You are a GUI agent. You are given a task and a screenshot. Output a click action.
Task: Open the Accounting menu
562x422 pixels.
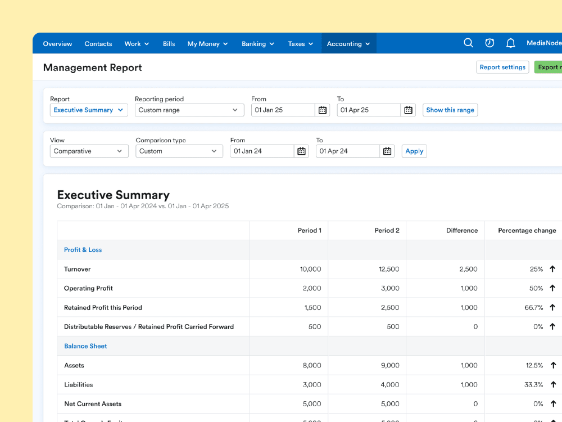[x=348, y=44]
